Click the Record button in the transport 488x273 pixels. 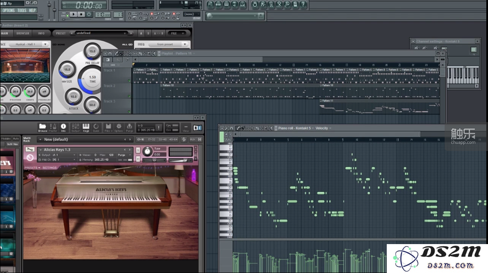coord(88,14)
